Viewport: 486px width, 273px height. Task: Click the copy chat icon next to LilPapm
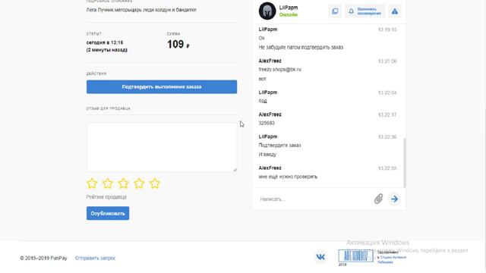(335, 11)
